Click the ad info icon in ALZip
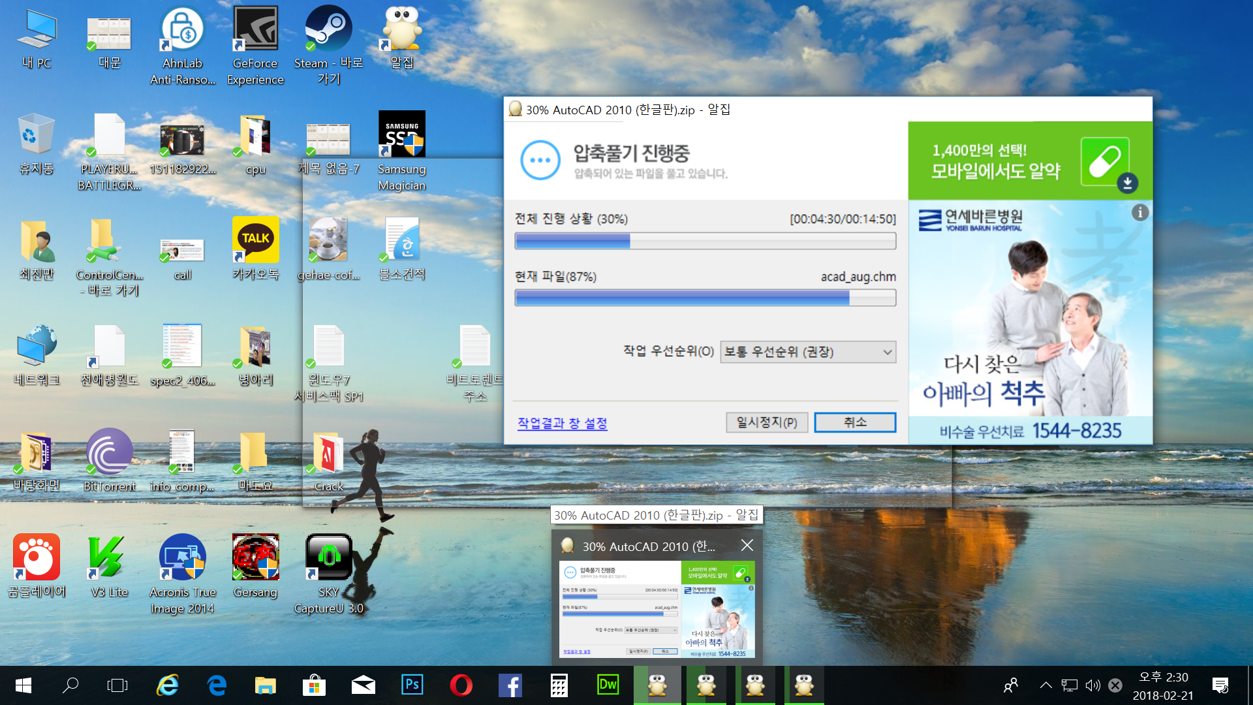1253x705 pixels. 1139,212
